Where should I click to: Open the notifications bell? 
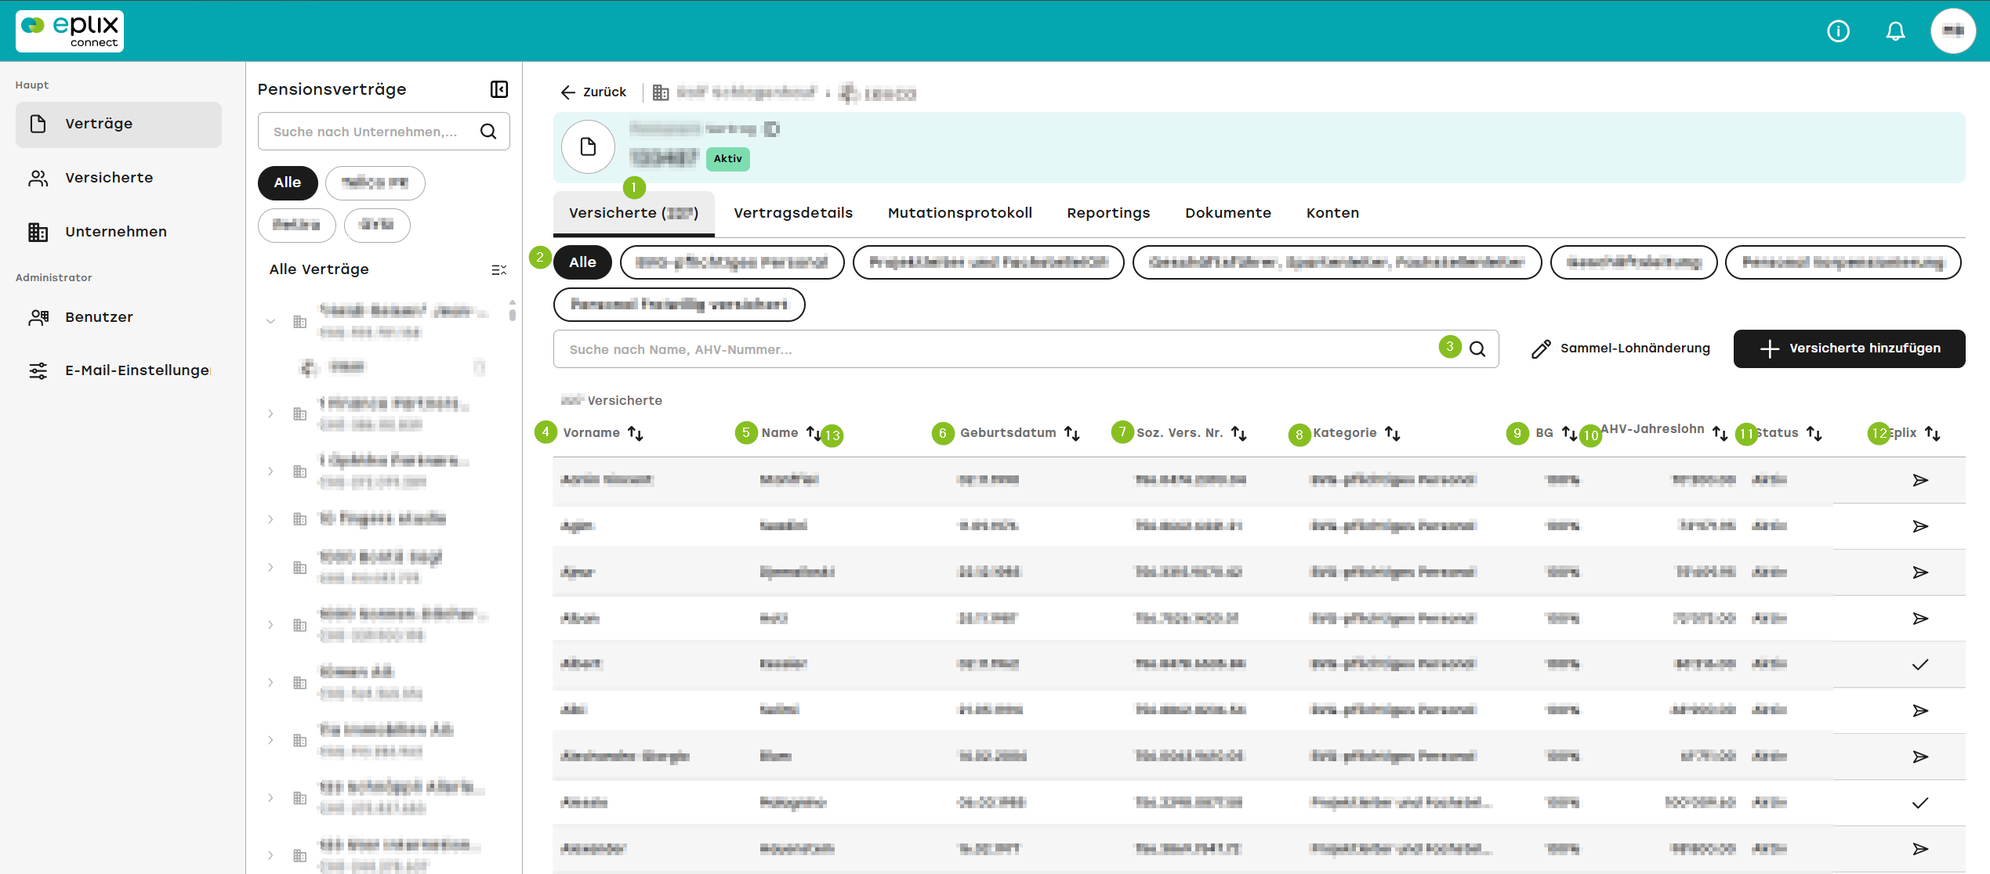click(x=1895, y=31)
